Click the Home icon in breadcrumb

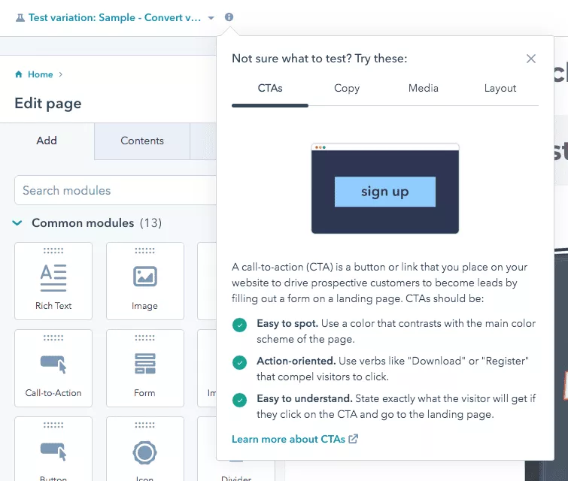pos(19,74)
